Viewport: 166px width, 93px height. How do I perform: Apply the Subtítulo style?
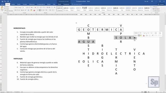coord(91,9)
